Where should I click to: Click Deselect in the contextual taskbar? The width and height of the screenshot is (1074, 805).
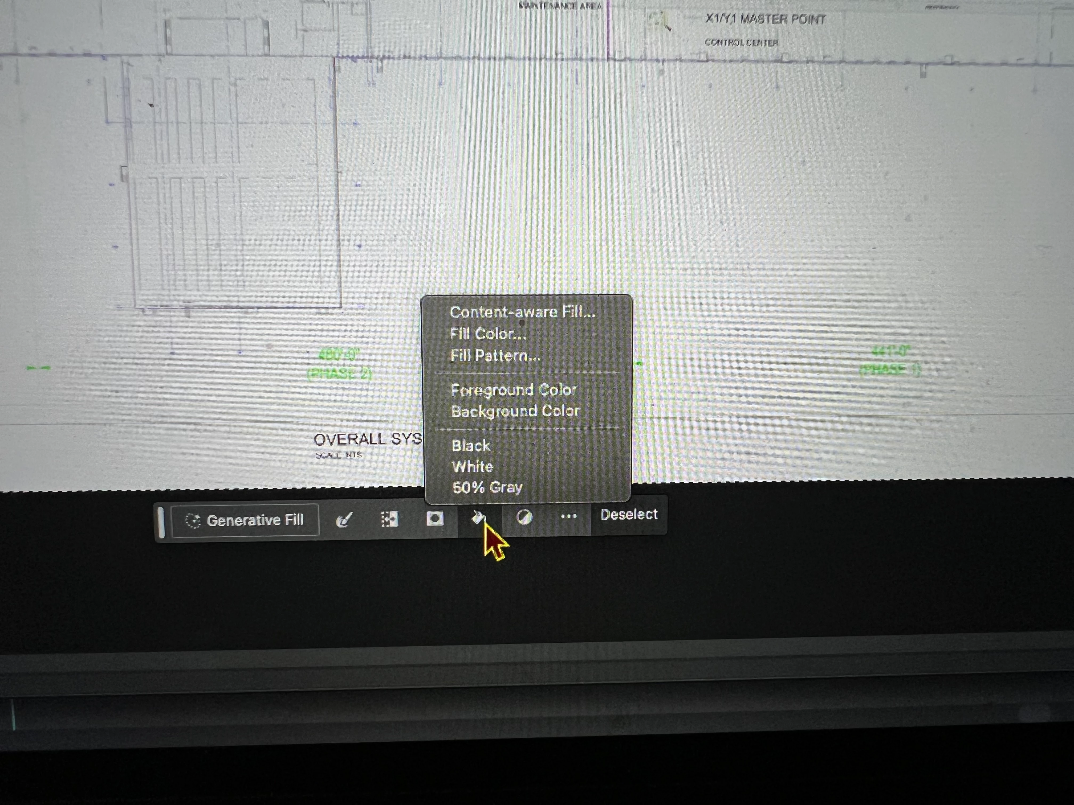pos(629,514)
